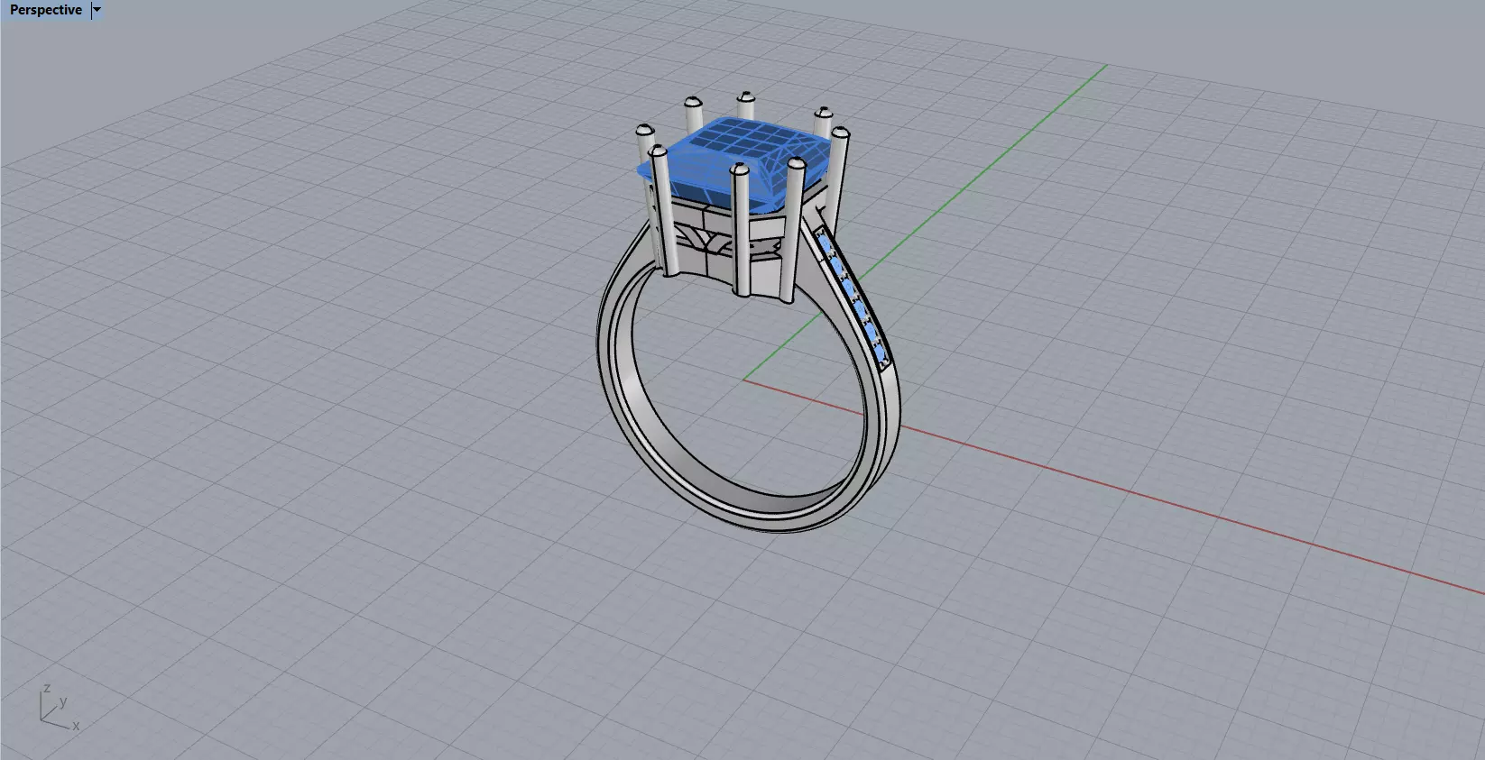1485x760 pixels.
Task: Click the Perspective viewport title label
Action: coord(46,10)
